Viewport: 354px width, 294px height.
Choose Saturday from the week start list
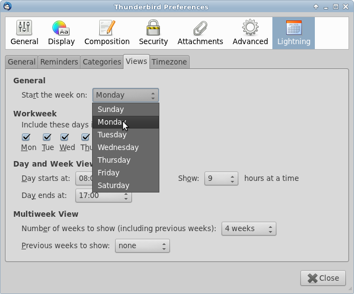pos(126,185)
